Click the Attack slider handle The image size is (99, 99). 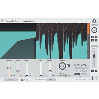[x=41, y=76]
